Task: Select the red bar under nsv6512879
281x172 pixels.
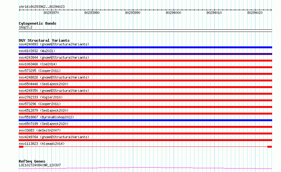Action: point(145,114)
